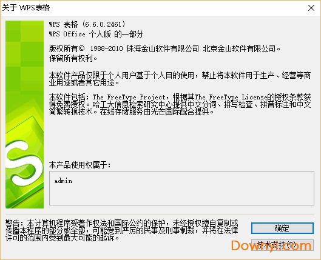Click 北京金山软件有限公司 company name

point(239,48)
